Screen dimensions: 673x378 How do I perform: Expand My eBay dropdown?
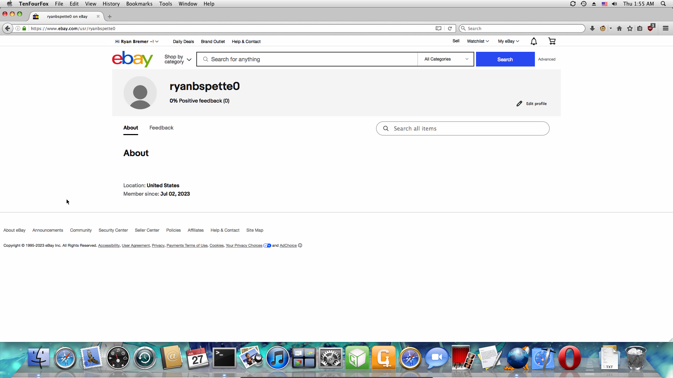[508, 41]
